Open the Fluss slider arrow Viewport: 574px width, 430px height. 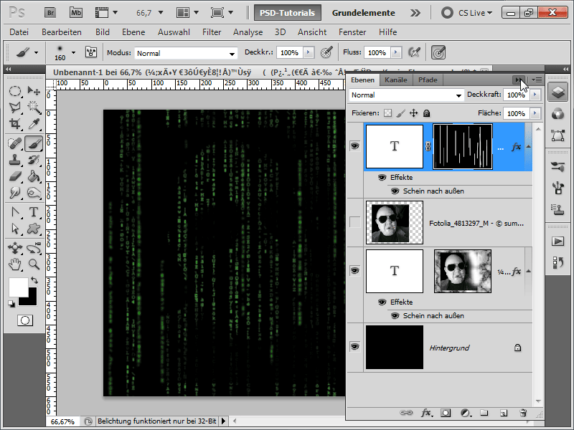coord(396,52)
